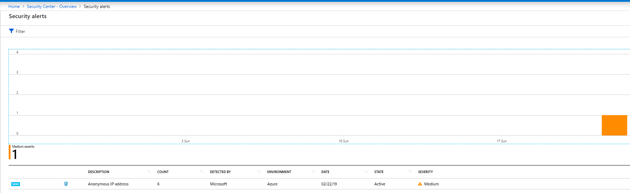Click the DESCRIPTION column header label
This screenshot has height=193, width=630.
(98, 172)
